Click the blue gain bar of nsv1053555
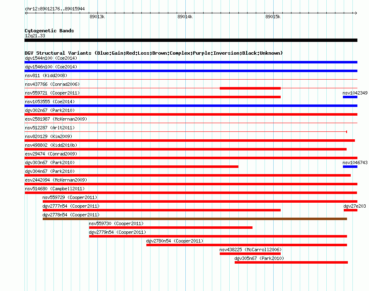 coord(191,106)
